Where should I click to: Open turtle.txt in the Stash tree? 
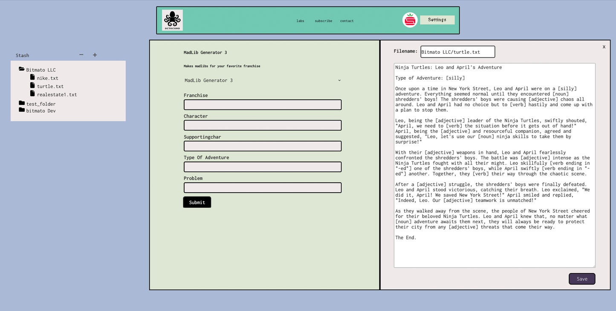click(50, 86)
